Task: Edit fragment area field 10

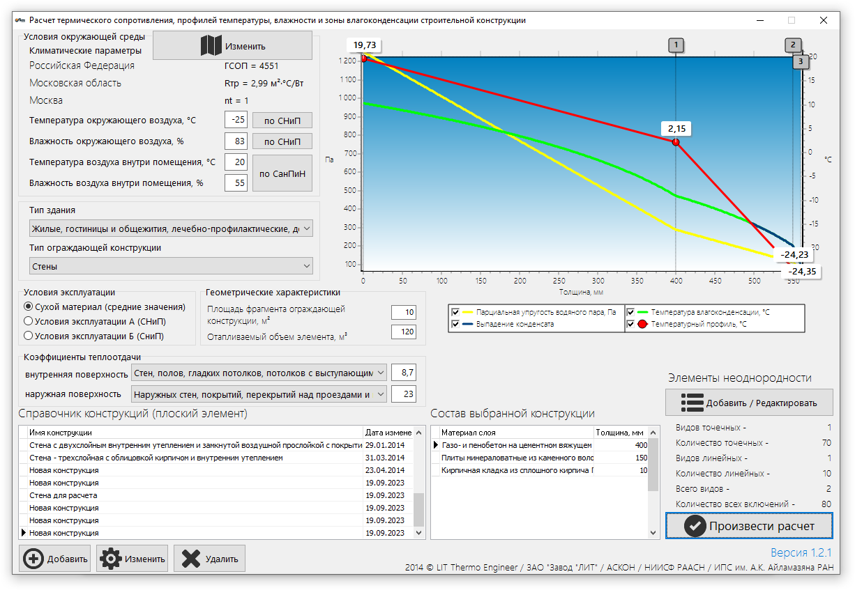Action: click(403, 313)
